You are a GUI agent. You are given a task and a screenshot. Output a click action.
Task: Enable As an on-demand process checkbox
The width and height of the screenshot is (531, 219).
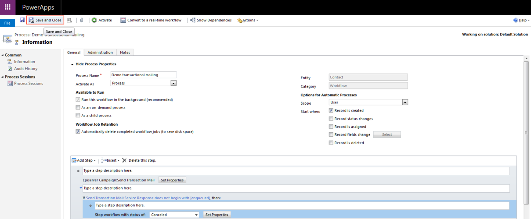(78, 107)
